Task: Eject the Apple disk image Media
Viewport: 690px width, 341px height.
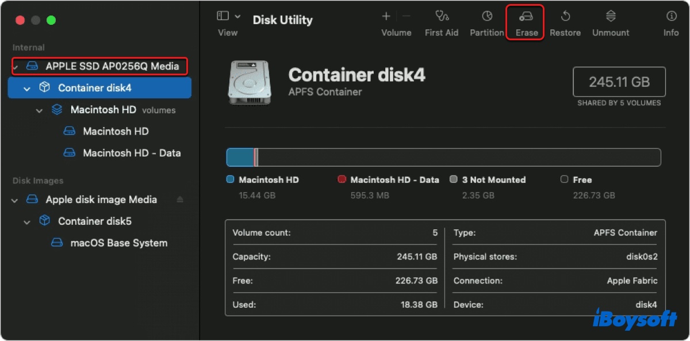Action: [x=179, y=200]
